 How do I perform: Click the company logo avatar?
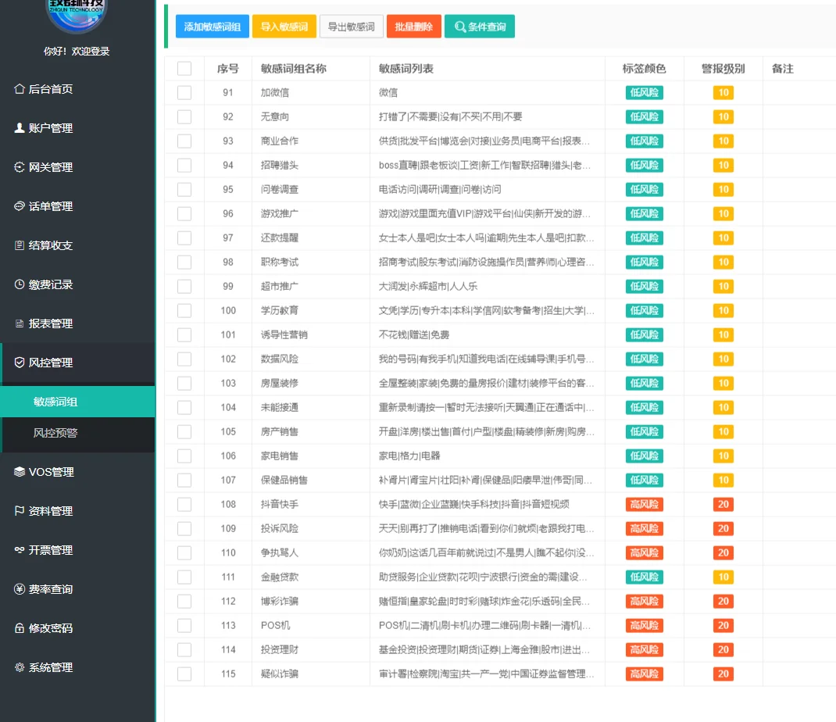coord(77,12)
